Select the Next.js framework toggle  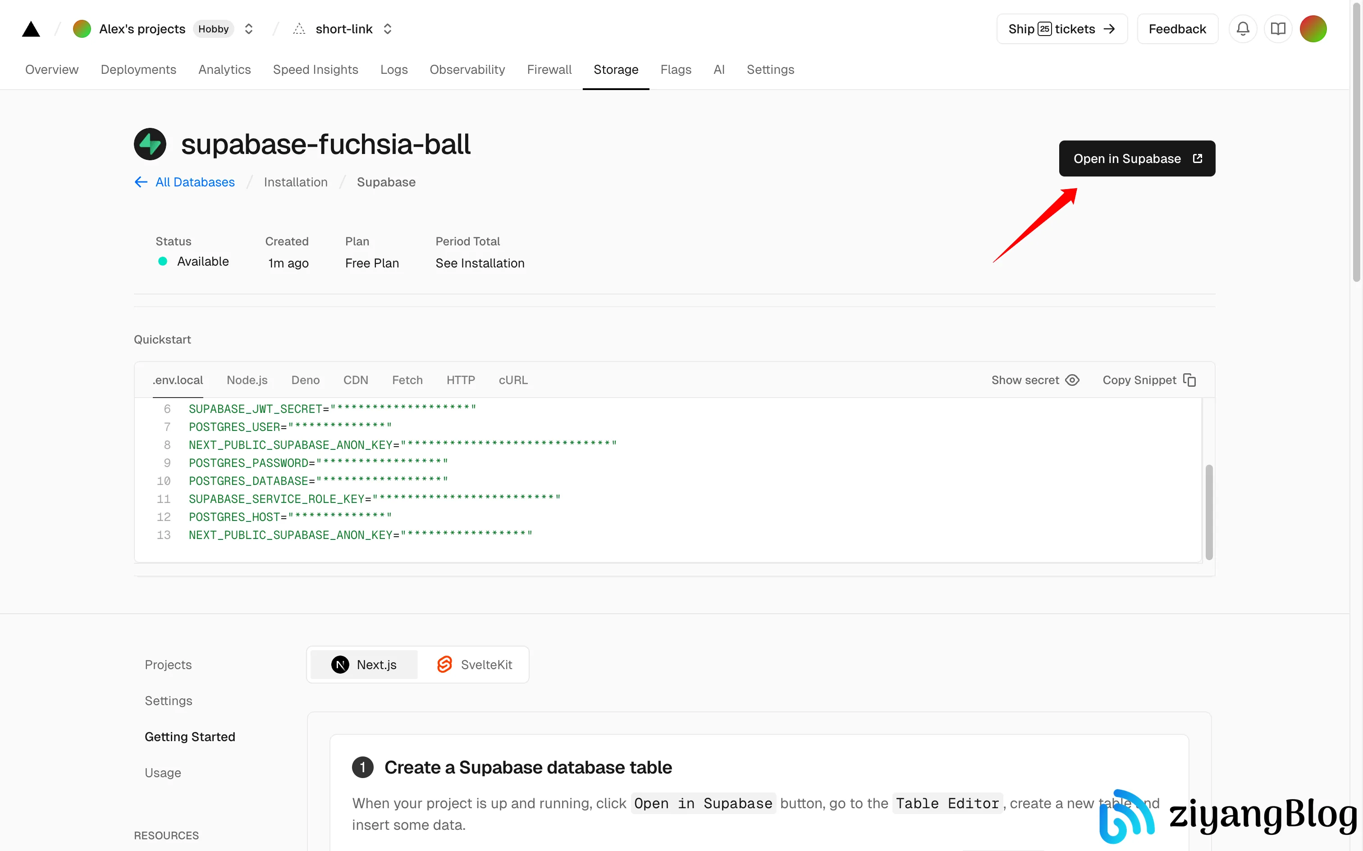[x=364, y=665]
